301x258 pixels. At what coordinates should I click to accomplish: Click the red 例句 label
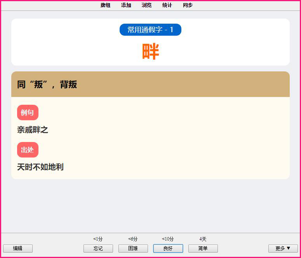point(28,113)
